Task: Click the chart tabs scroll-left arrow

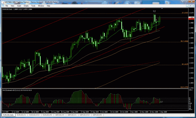Action: coord(190,115)
